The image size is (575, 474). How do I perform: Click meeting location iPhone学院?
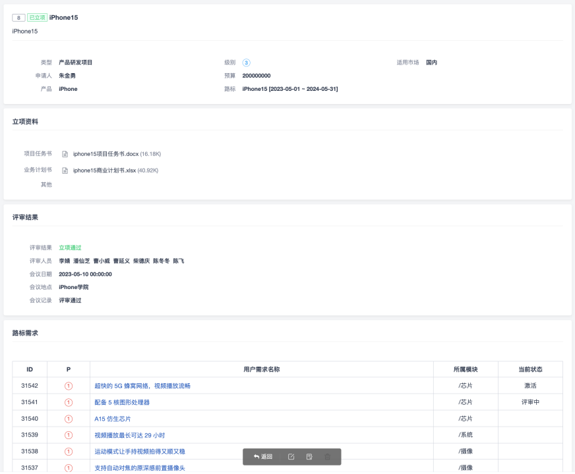coord(73,287)
